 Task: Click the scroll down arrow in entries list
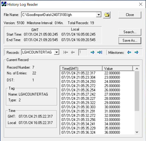137,132
